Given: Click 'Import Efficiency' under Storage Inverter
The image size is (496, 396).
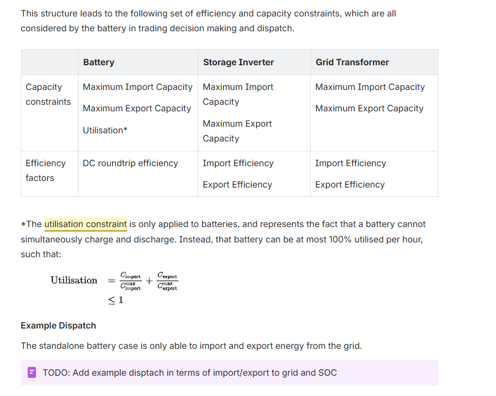Looking at the screenshot, I should [x=238, y=163].
